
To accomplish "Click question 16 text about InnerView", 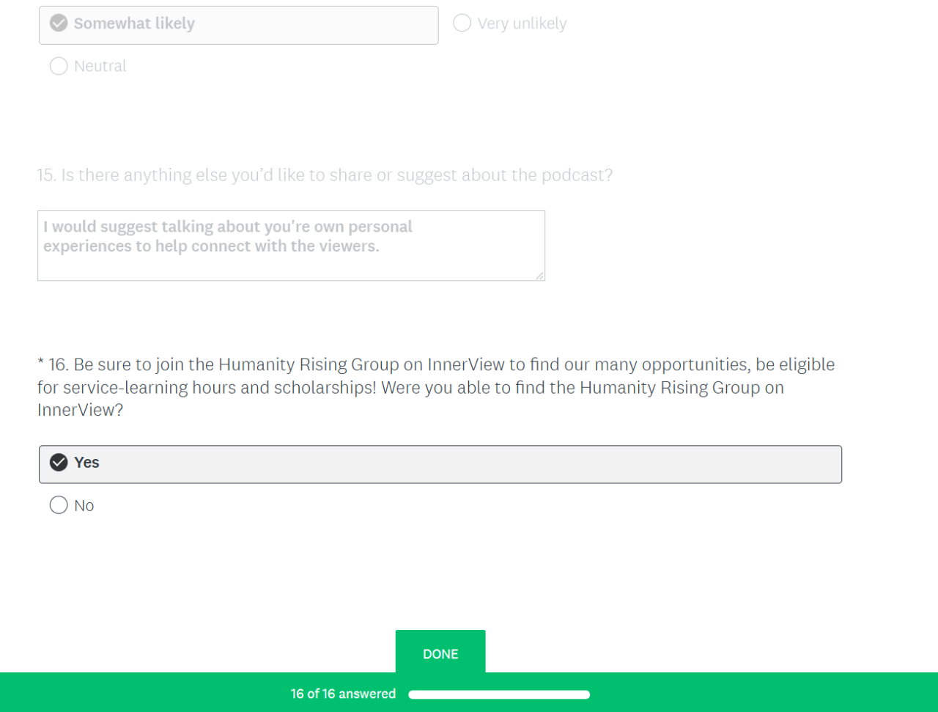I will (436, 386).
